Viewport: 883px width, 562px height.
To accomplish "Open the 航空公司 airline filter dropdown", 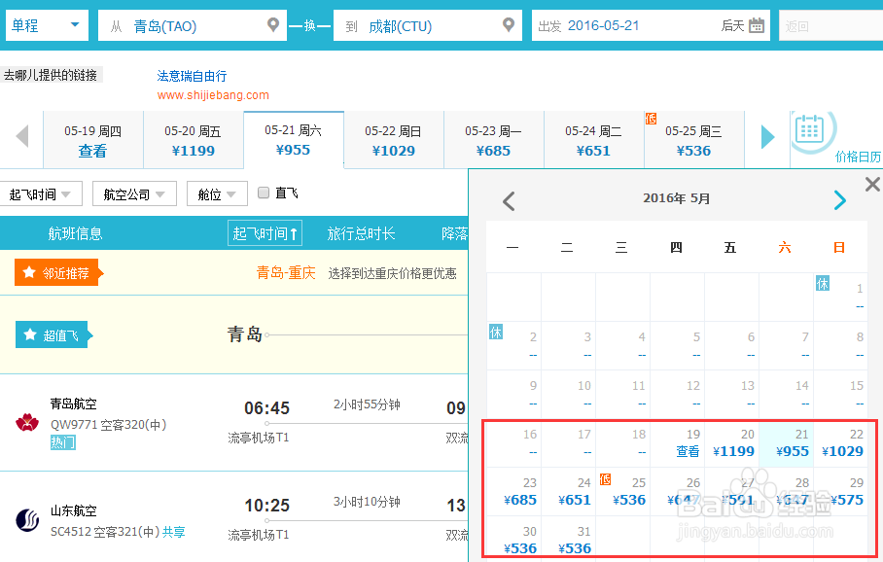I will click(134, 193).
